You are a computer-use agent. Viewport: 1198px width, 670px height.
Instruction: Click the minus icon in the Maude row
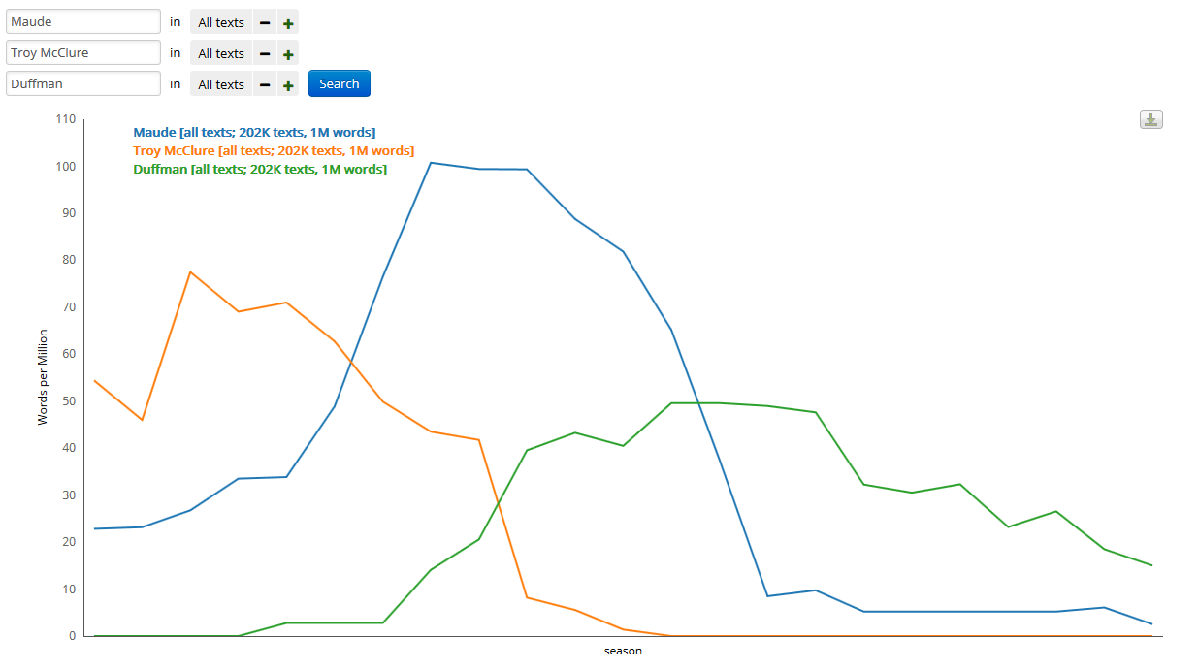[x=265, y=22]
